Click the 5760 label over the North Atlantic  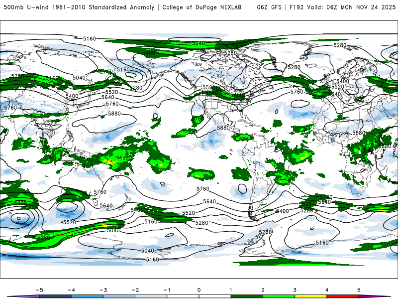297,92
